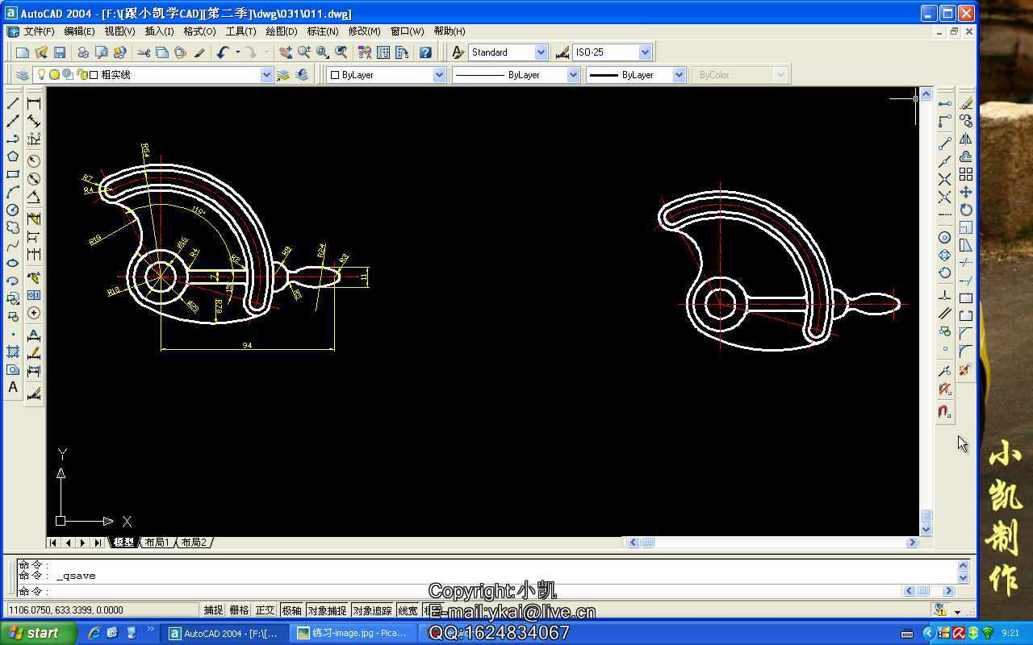
Task: Click the layer color swatch beside 粗实线
Action: (x=94, y=75)
